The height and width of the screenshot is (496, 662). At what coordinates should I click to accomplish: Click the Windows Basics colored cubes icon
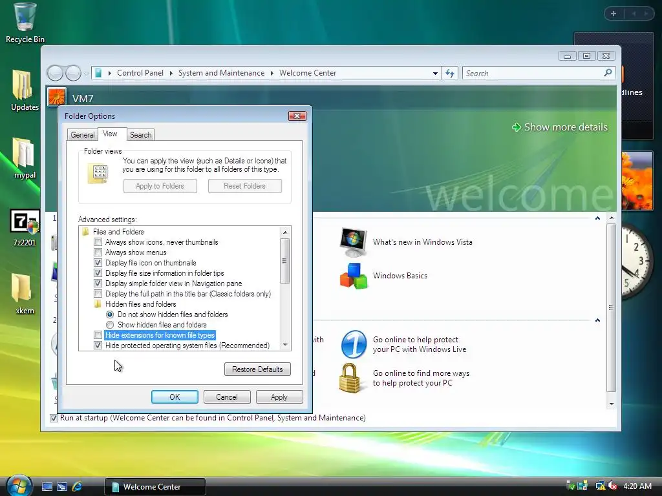(x=354, y=276)
